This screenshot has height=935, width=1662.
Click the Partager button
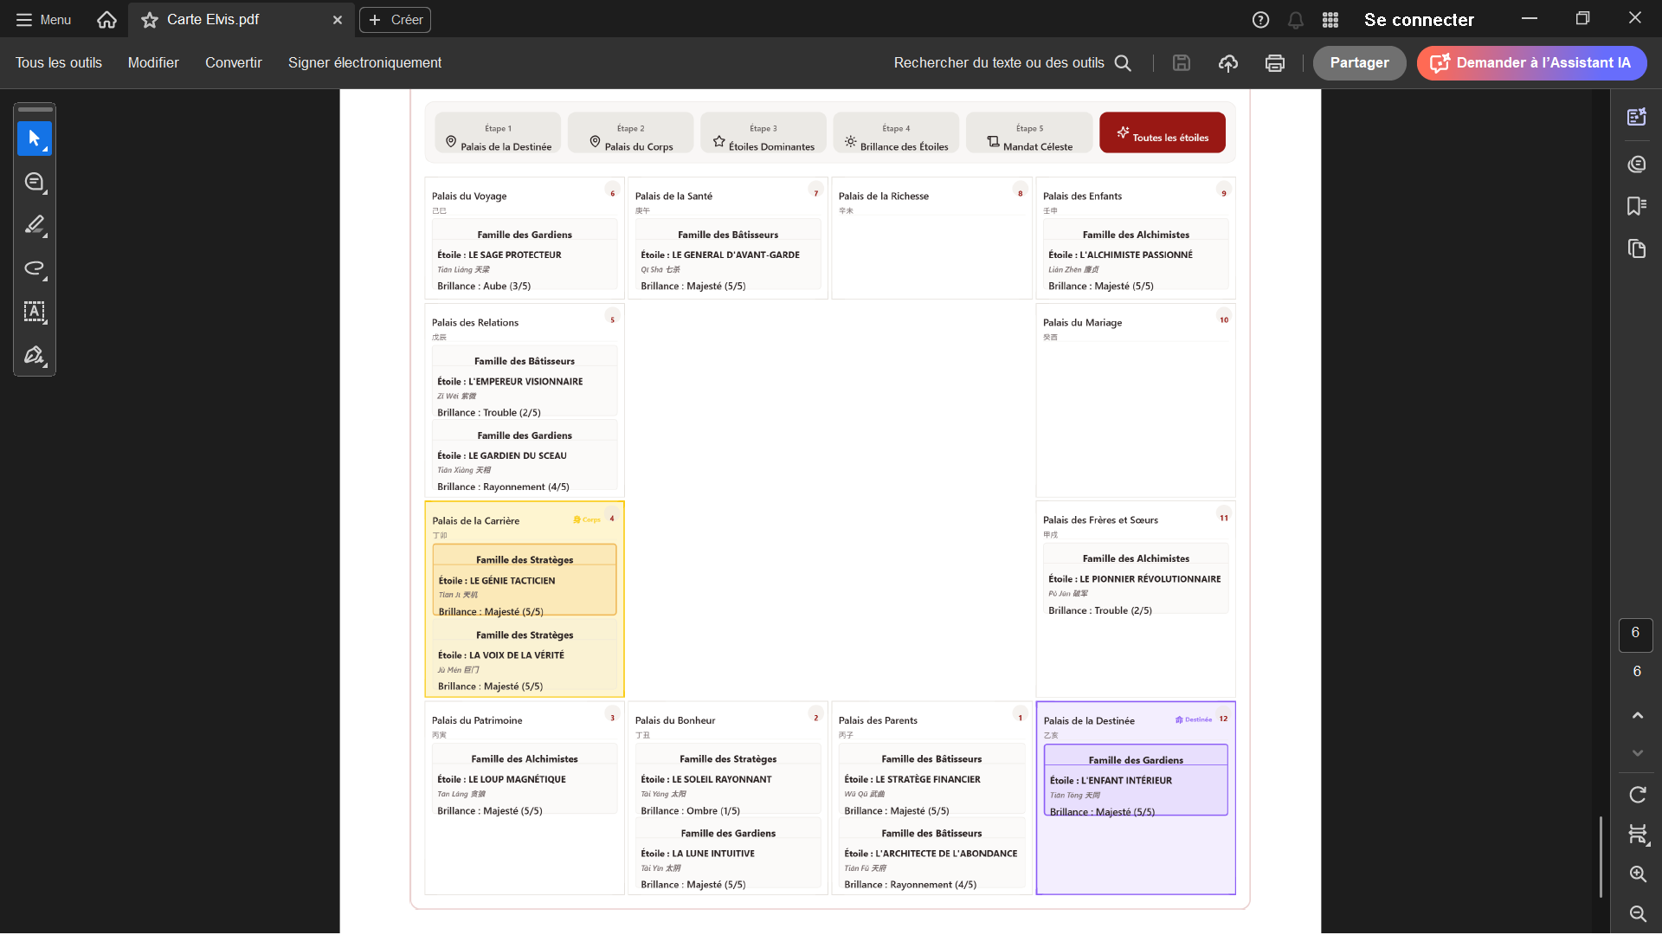1359,63
